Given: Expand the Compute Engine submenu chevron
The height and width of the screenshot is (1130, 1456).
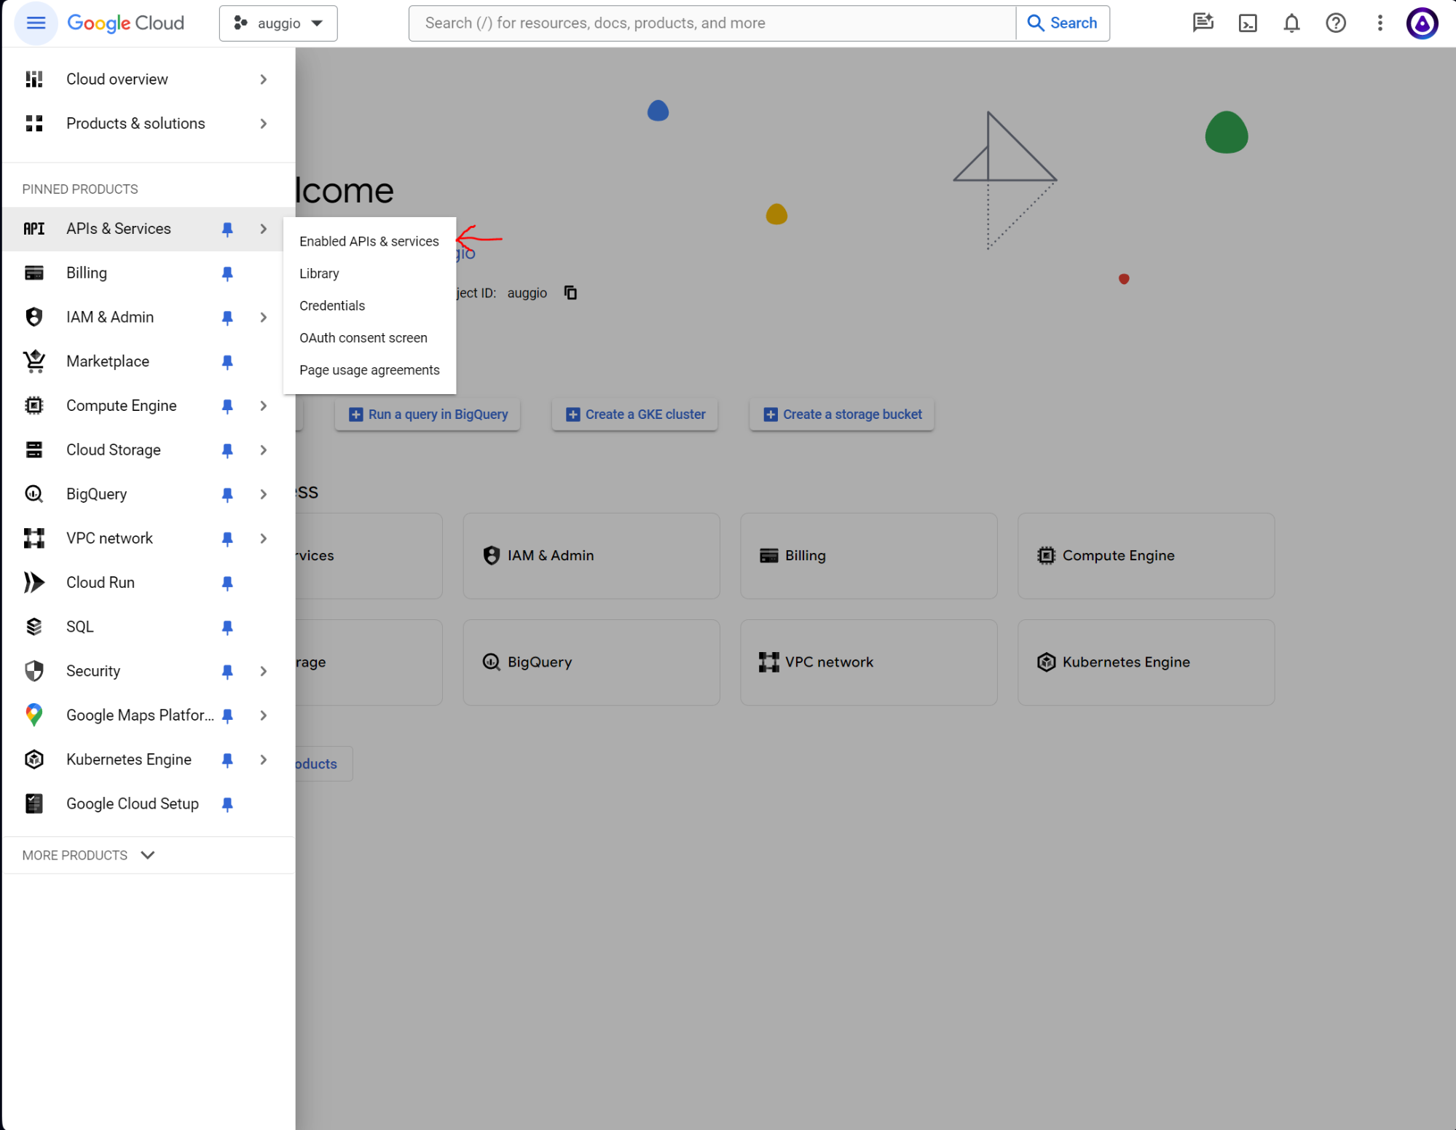Looking at the screenshot, I should [264, 406].
